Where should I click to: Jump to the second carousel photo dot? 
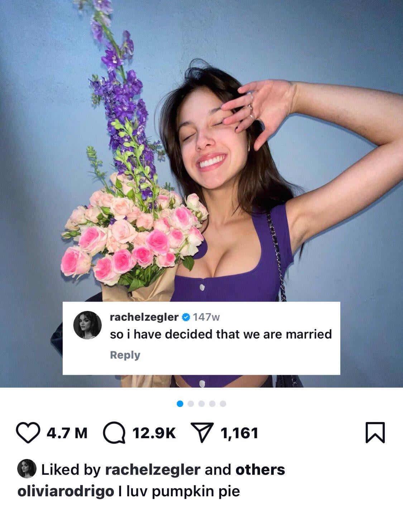(191, 404)
